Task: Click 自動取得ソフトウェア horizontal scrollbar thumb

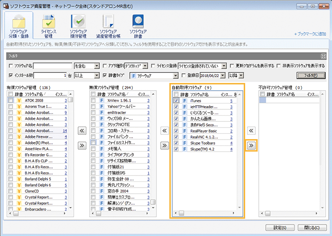Action: (x=181, y=213)
